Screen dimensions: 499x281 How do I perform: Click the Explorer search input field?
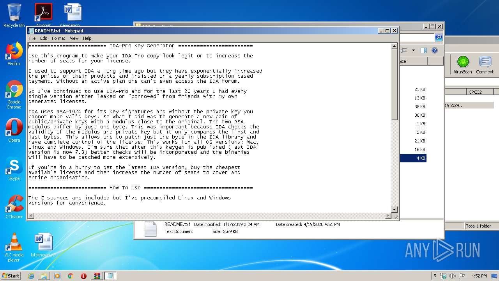[417, 37]
